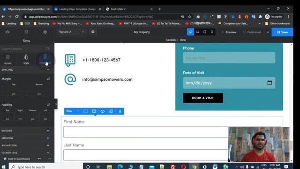Click the Row breadcrumb
Image resolution: width=300 pixels, height=169 pixels.
(183, 40)
